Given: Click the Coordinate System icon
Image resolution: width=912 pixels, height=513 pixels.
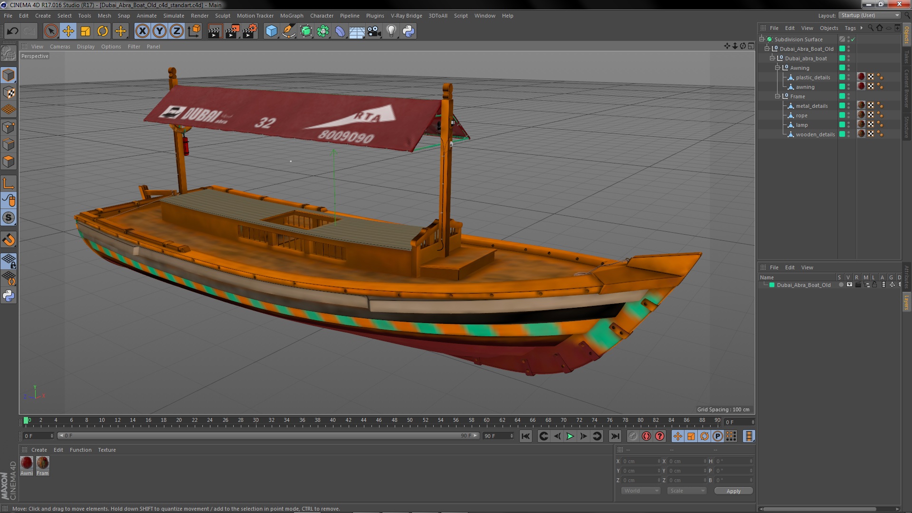Looking at the screenshot, I should (194, 31).
